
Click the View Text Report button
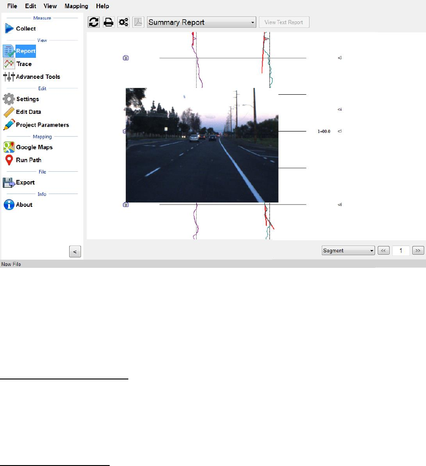(284, 22)
